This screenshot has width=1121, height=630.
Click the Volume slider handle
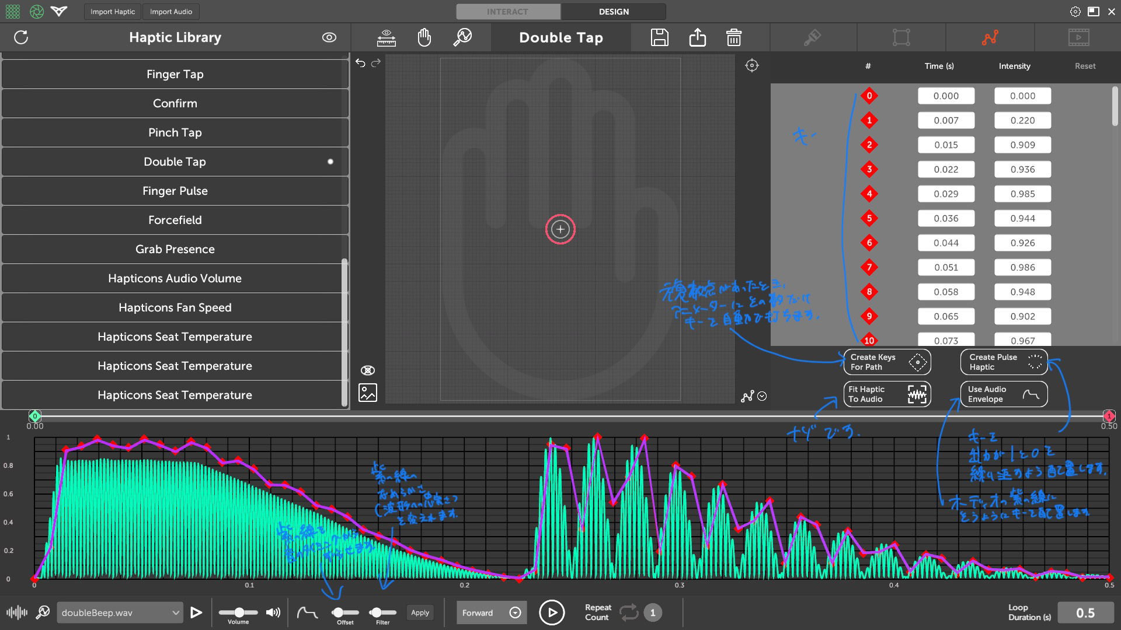239,612
